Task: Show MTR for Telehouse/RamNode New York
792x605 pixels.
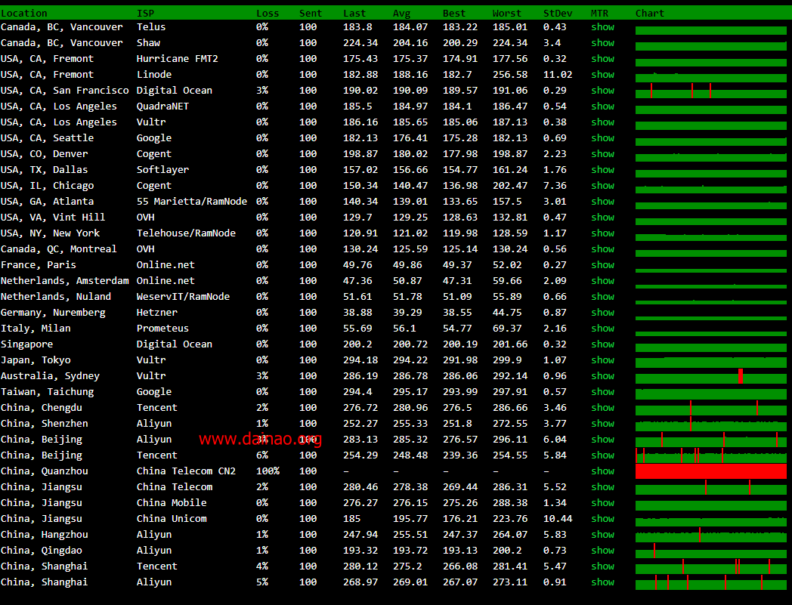Action: coord(602,233)
